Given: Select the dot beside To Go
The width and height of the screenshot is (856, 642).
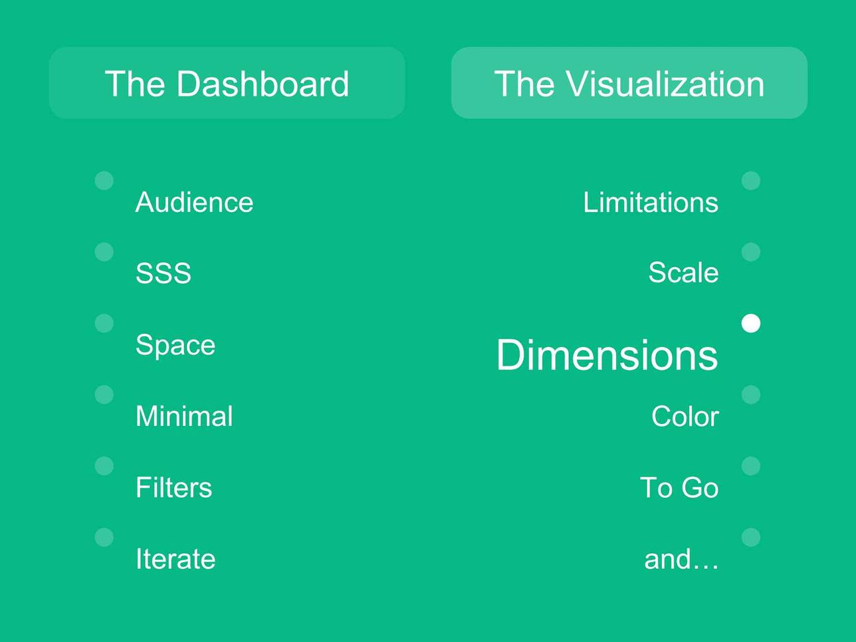Looking at the screenshot, I should (751, 466).
